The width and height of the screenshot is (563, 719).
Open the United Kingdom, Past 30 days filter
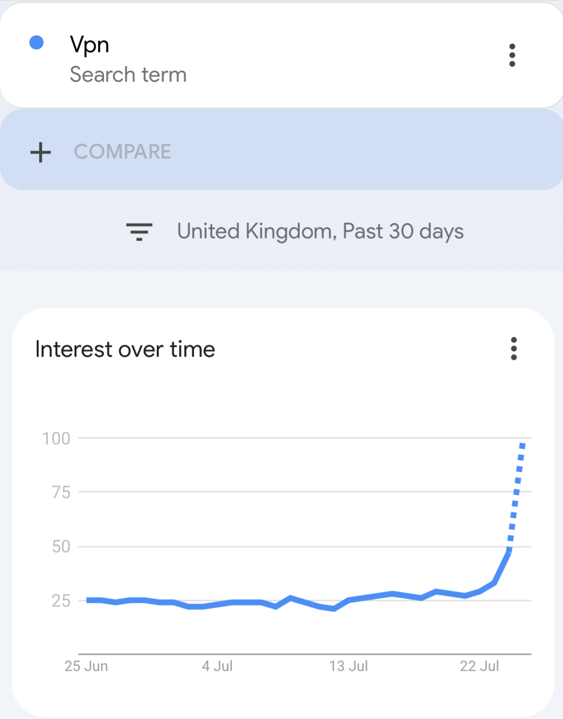pos(320,231)
